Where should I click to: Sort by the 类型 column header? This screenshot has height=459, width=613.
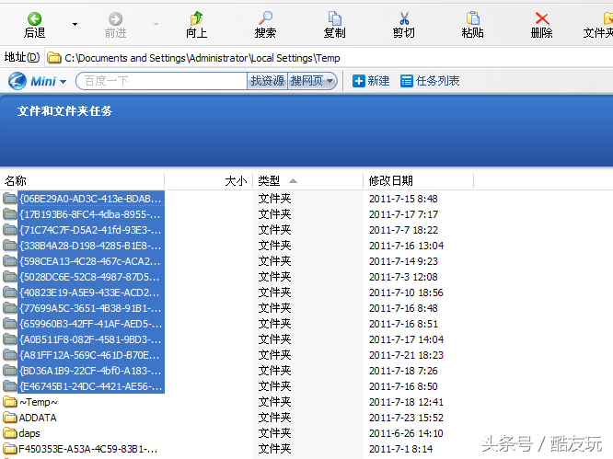(308, 181)
